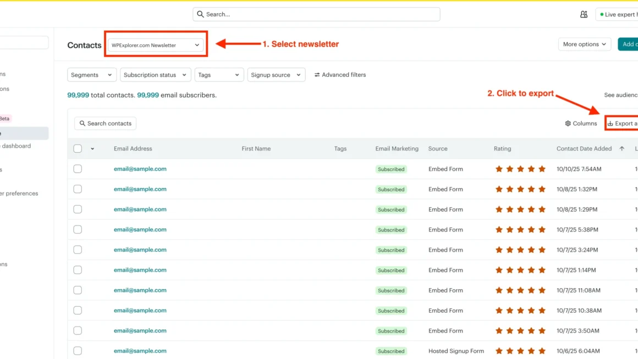Click the date 10/7/25 10:38AM
Viewport: 638px width, 359px height.
pos(579,311)
